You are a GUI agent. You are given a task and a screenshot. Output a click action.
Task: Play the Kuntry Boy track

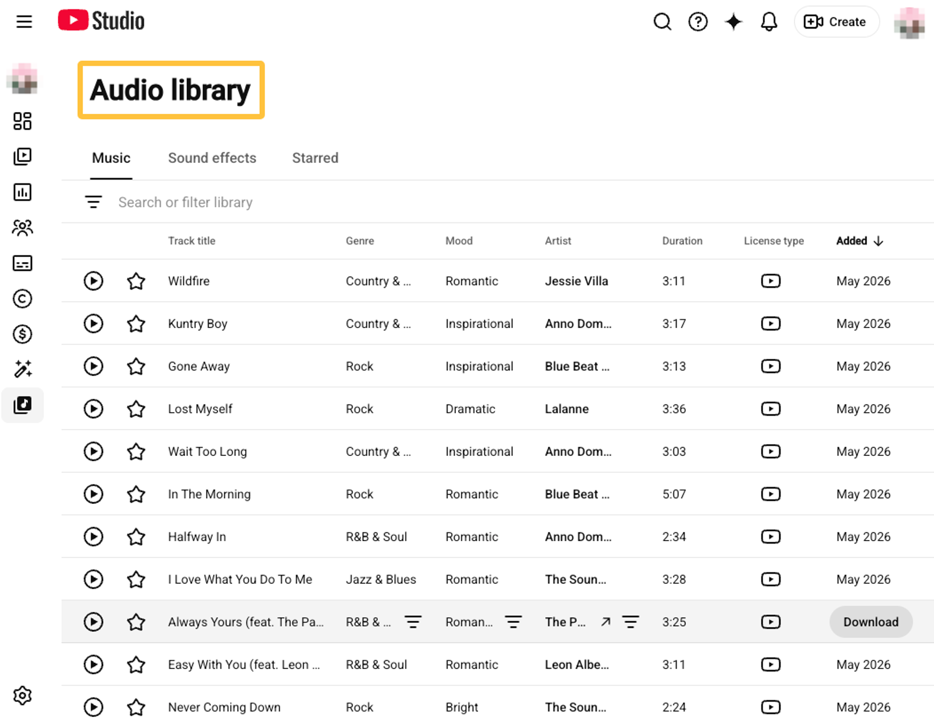[x=93, y=323]
